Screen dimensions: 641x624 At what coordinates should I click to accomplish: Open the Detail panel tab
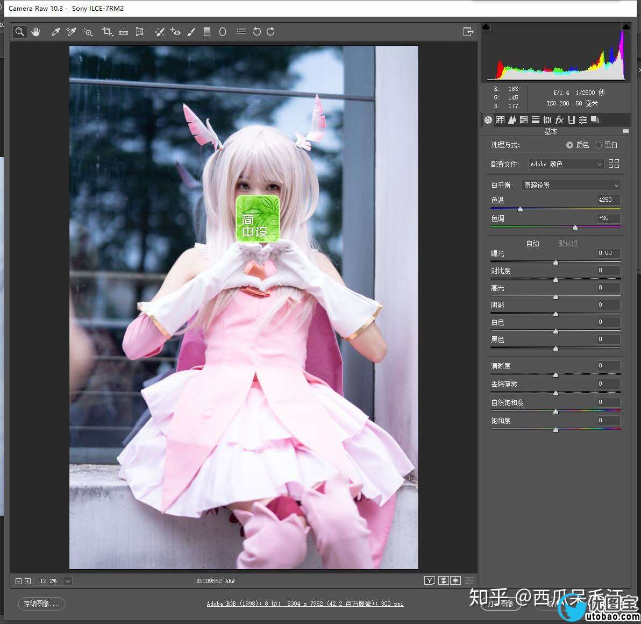[x=512, y=120]
